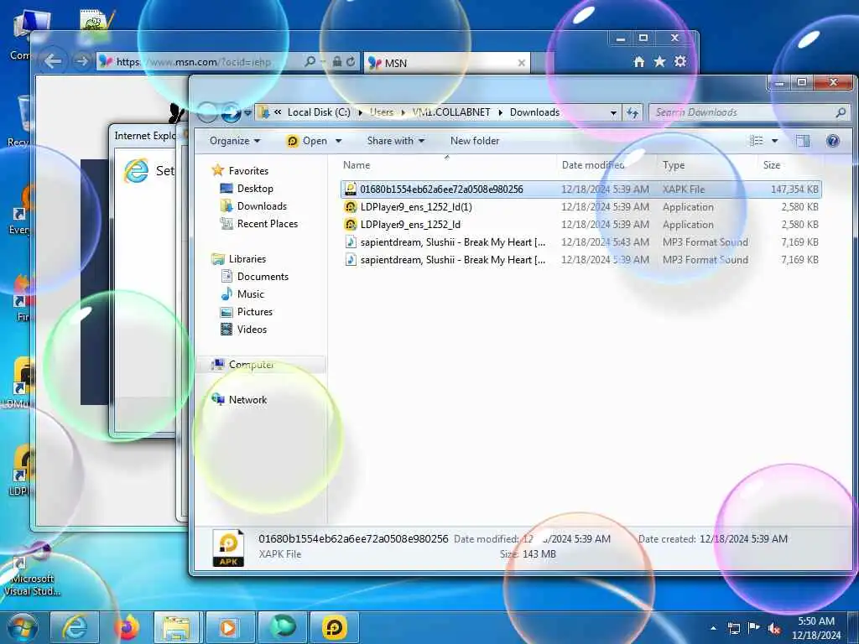This screenshot has height=644, width=859.
Task: Open Windows Explorer taskbar button
Action: [175, 627]
